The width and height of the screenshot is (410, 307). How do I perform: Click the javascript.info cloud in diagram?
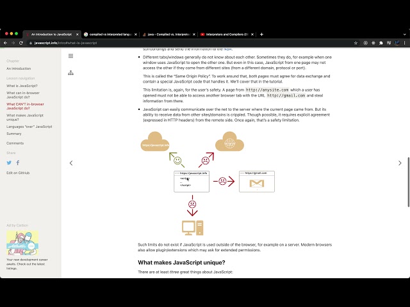[155, 141]
